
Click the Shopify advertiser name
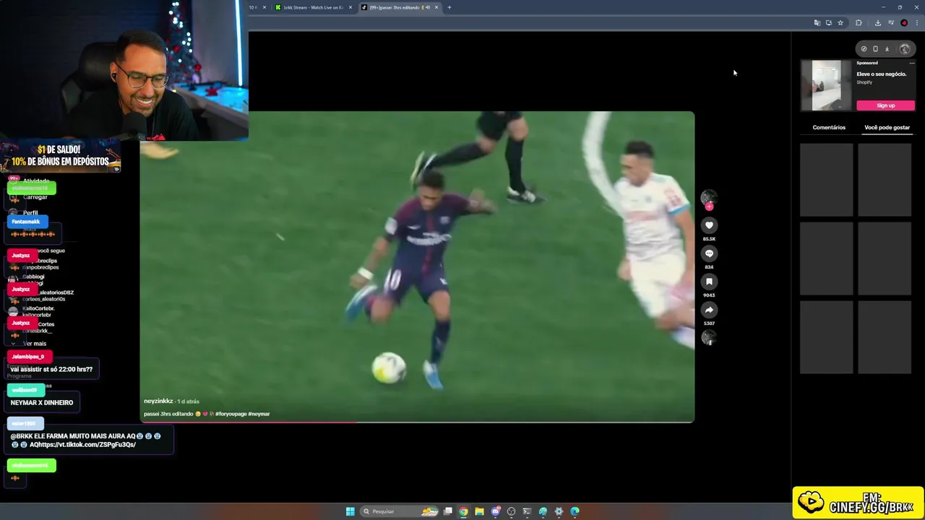pos(864,82)
